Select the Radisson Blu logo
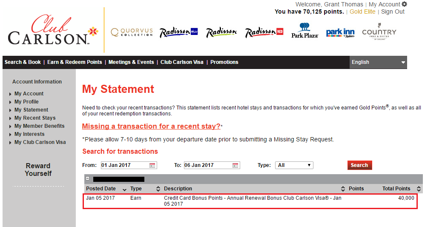Image resolution: width=425 pixels, height=227 pixels. pyautogui.click(x=178, y=32)
